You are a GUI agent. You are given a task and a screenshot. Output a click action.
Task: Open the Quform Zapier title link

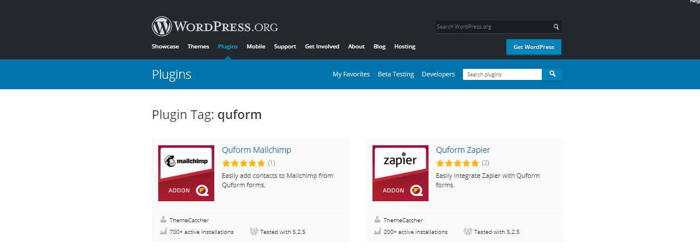coord(463,150)
